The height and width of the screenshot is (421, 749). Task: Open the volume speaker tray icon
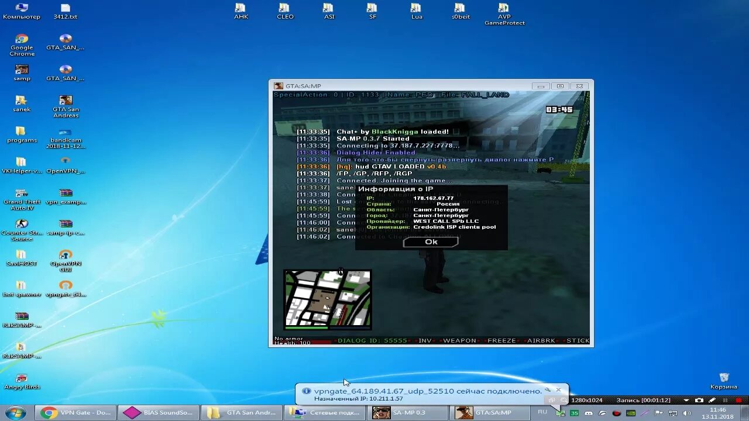[x=687, y=413]
